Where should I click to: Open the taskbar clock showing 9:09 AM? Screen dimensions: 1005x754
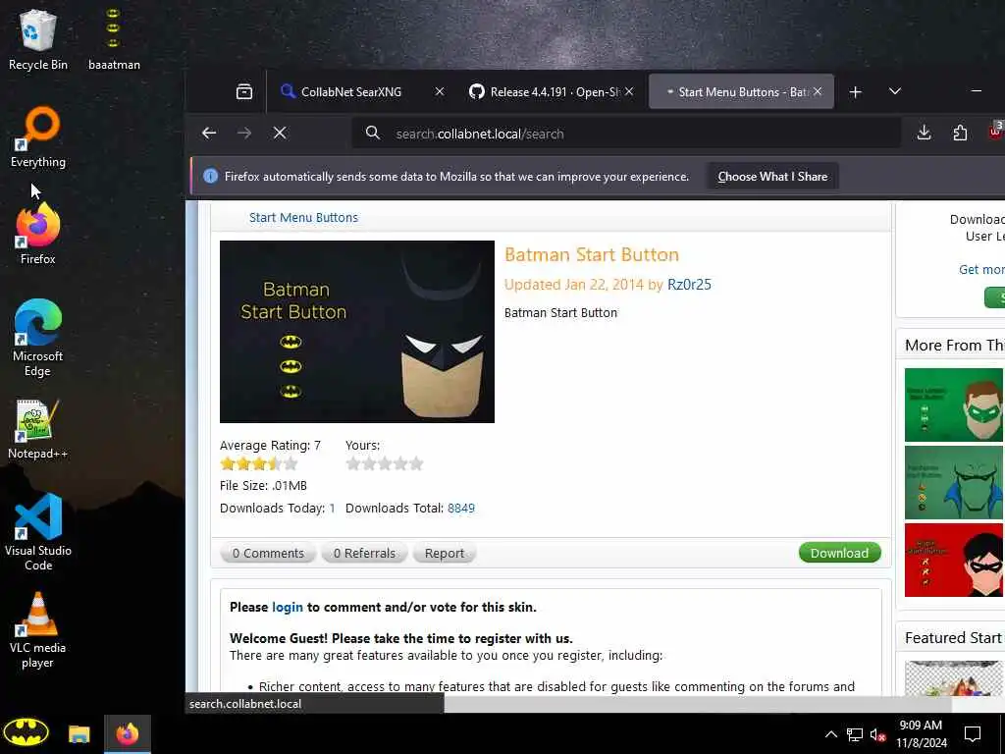pos(921,734)
